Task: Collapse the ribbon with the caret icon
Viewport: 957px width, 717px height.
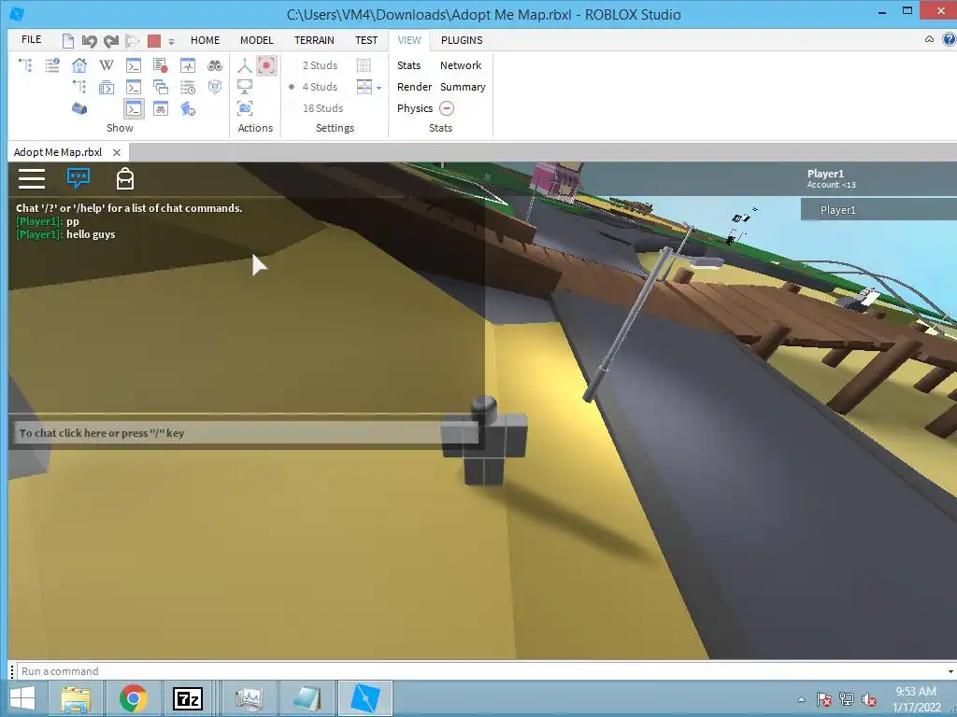Action: (929, 39)
